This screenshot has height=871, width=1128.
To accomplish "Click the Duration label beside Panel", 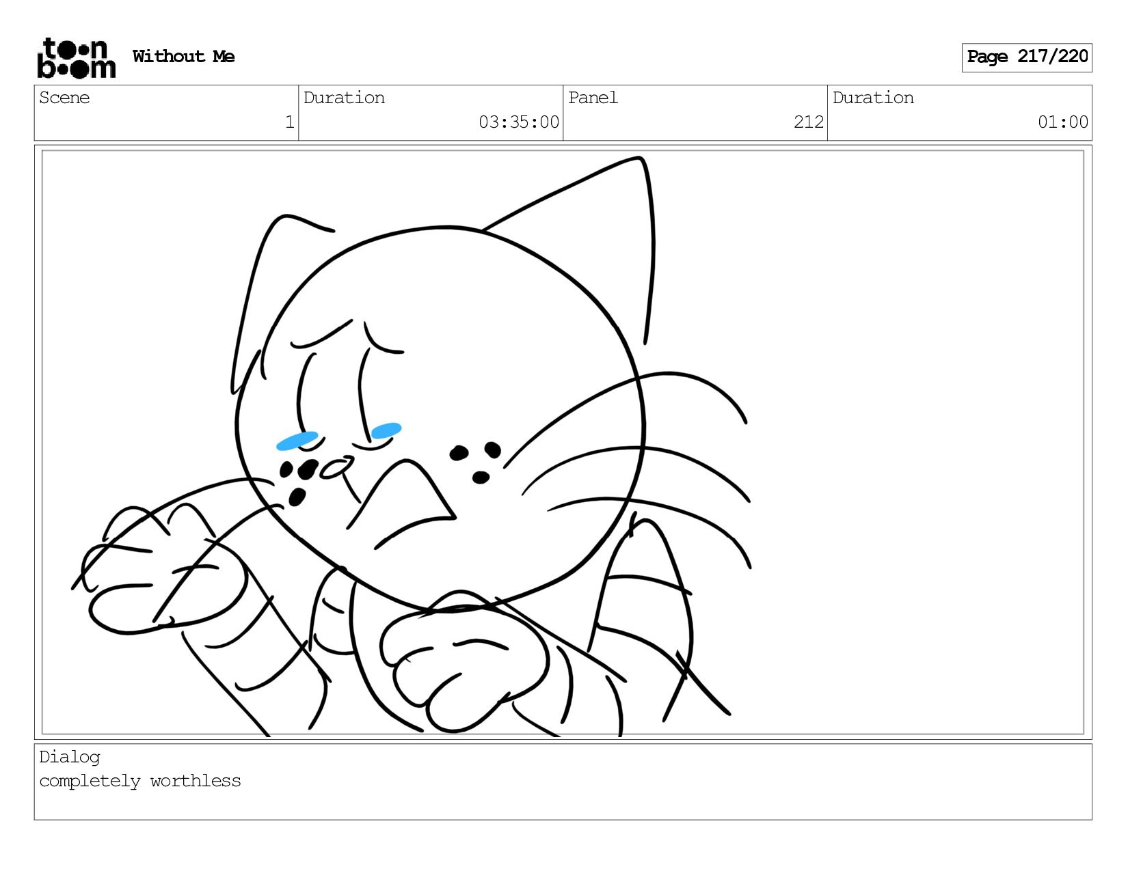I will click(x=873, y=98).
